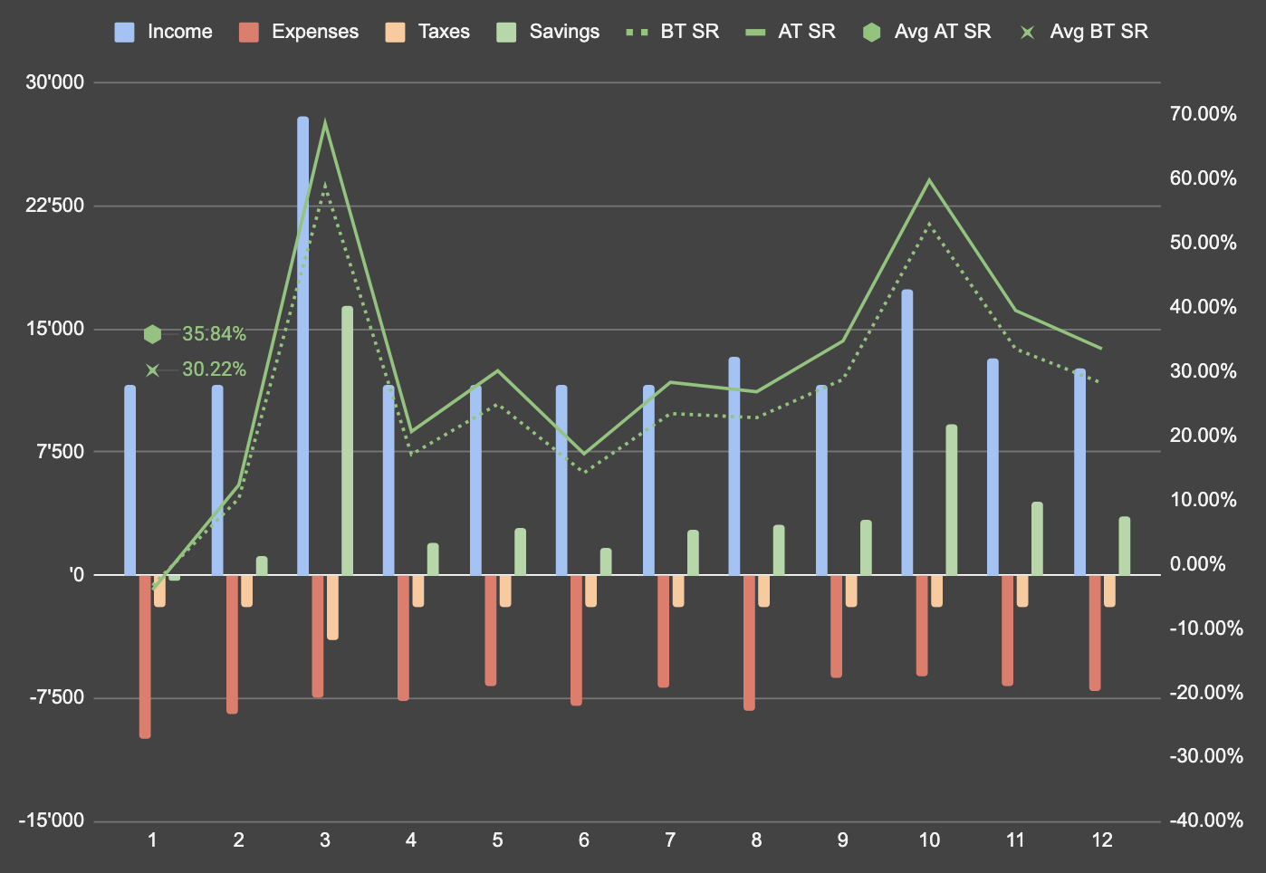Click the cross marker beside 30.22%
The image size is (1266, 873).
point(152,369)
